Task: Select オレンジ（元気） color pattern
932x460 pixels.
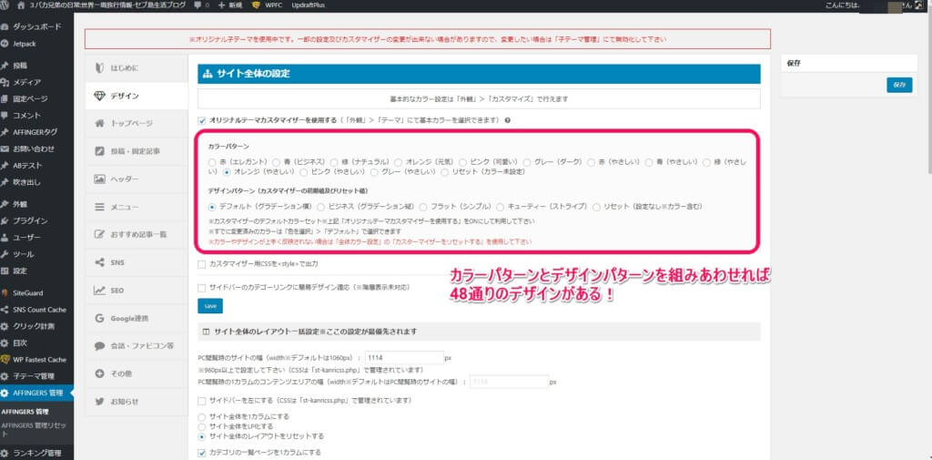Action: coord(400,162)
